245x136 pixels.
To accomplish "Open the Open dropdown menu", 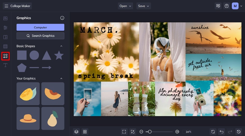I will pyautogui.click(x=125, y=6).
